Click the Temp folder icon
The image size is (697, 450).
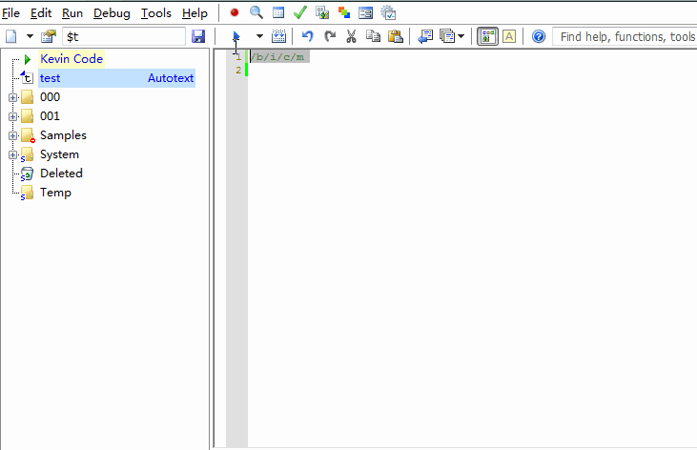[27, 193]
